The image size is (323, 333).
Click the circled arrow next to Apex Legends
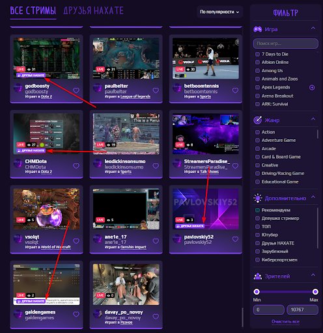click(312, 88)
